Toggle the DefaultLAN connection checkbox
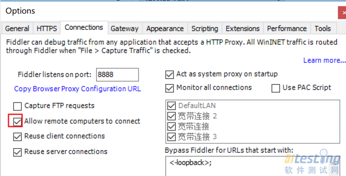This screenshot has width=346, height=176. (171, 106)
